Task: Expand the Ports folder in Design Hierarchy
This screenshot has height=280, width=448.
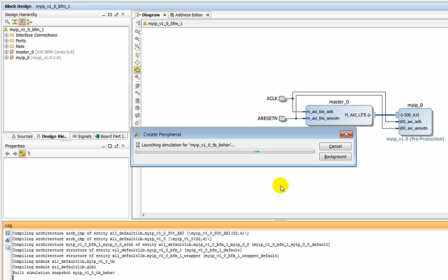Action: point(6,40)
